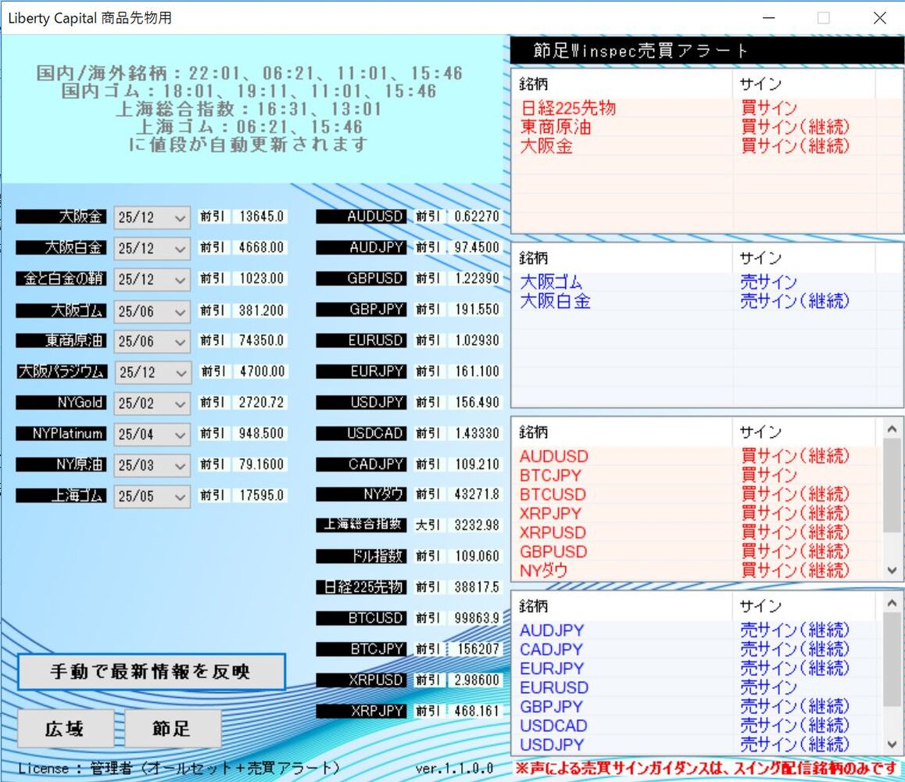This screenshot has width=905, height=782.
Task: Click the 東商原油 price value 74350.0
Action: (262, 341)
